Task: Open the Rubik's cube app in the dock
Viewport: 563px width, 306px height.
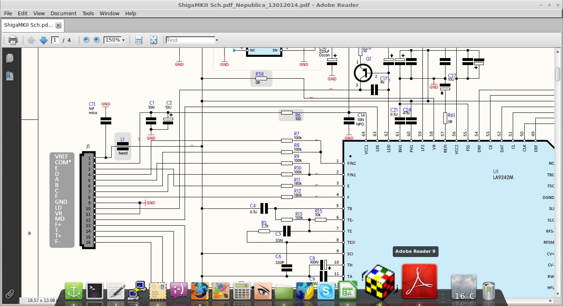Action: click(x=379, y=282)
